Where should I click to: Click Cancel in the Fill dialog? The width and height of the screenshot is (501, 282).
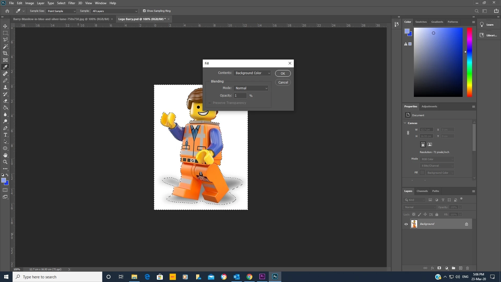[x=283, y=83]
